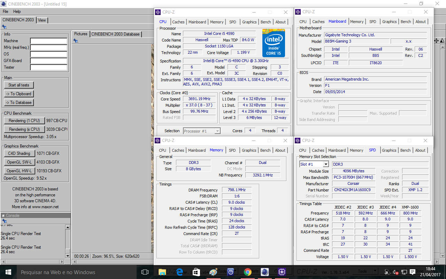Run the OpenGL SW-L benchmark
Viewport: 446px width, 279px height.
click(19, 162)
